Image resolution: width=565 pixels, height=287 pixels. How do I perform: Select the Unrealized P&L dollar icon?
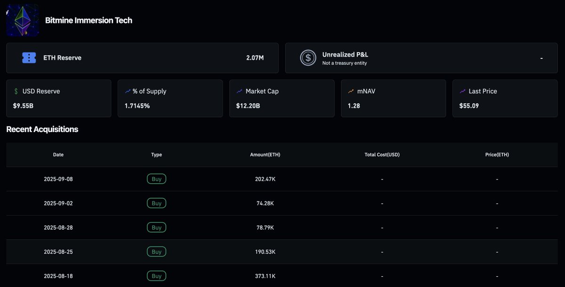(308, 58)
